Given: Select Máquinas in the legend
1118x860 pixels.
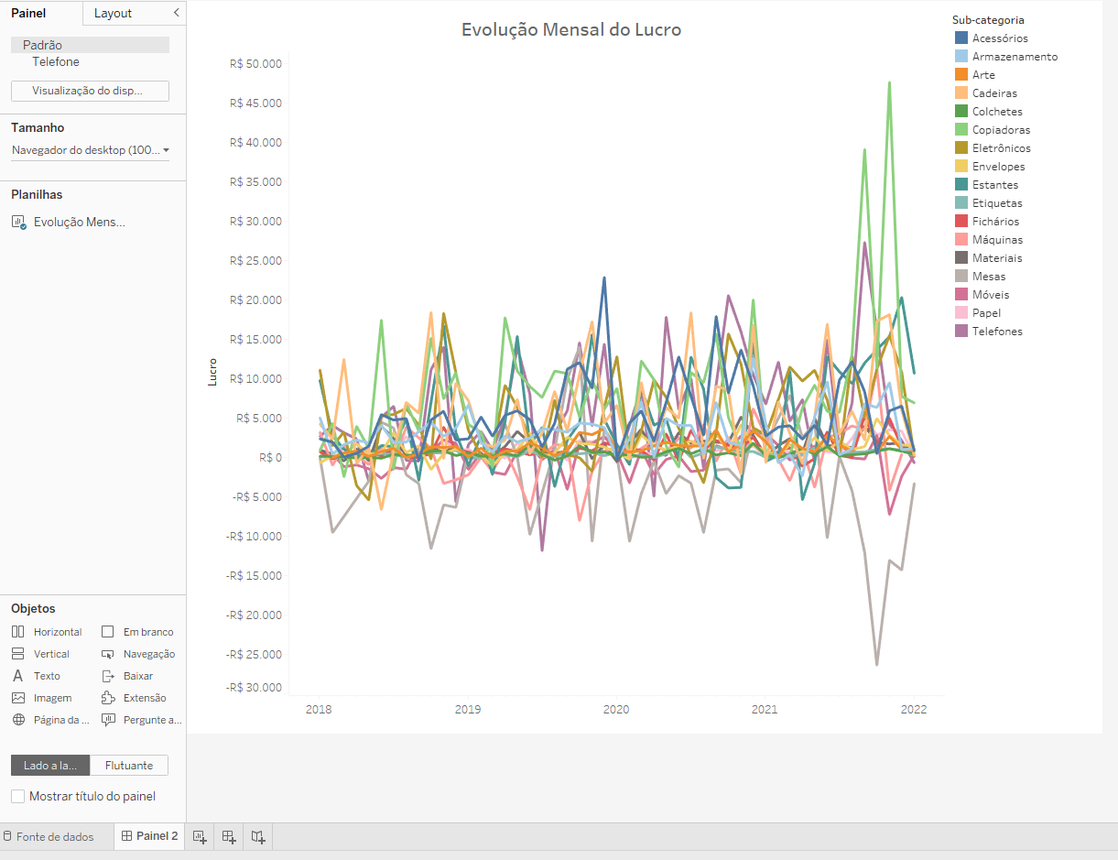Looking at the screenshot, I should [x=997, y=239].
